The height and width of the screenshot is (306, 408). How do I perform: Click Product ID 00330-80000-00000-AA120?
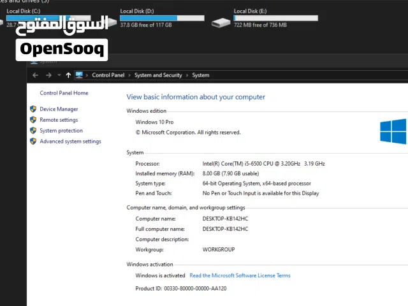(x=181, y=288)
